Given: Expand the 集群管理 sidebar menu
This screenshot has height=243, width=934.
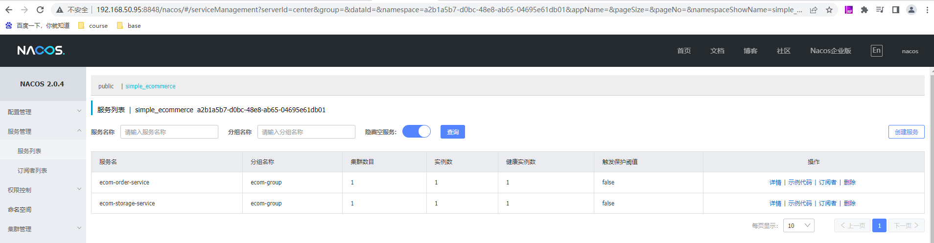Looking at the screenshot, I should [43, 229].
